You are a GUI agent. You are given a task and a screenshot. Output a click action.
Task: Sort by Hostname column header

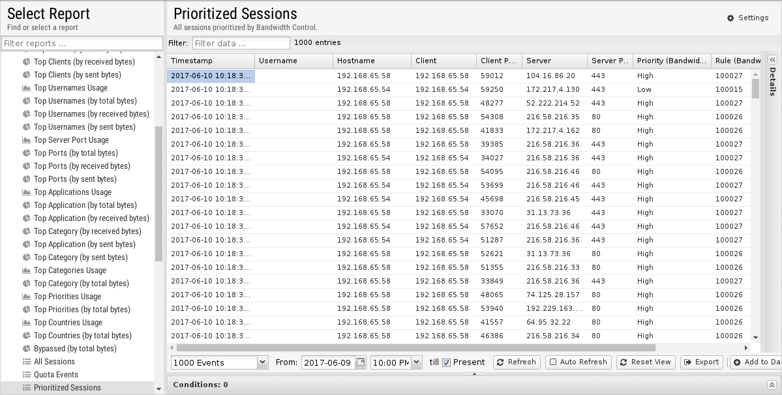click(x=372, y=61)
